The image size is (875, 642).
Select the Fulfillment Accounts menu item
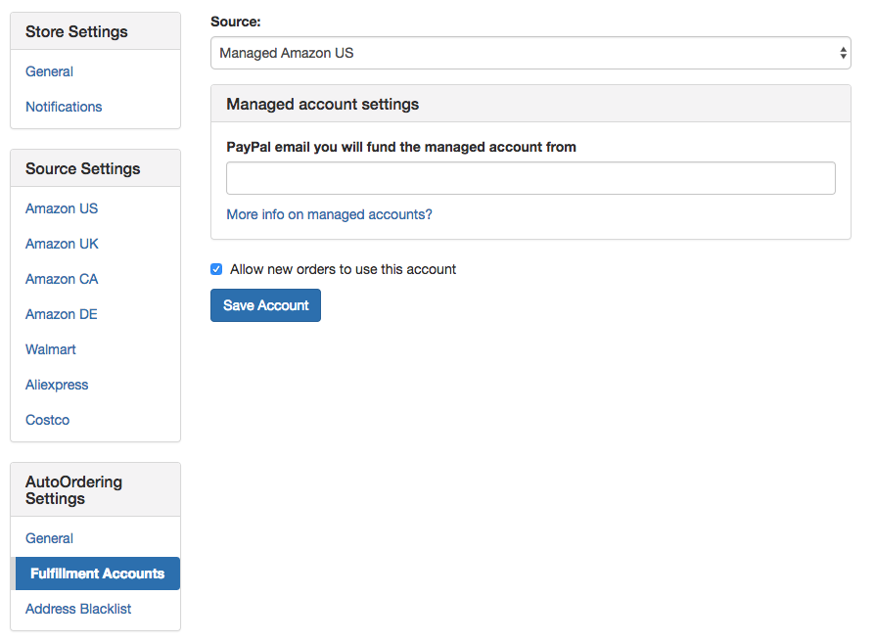[98, 573]
